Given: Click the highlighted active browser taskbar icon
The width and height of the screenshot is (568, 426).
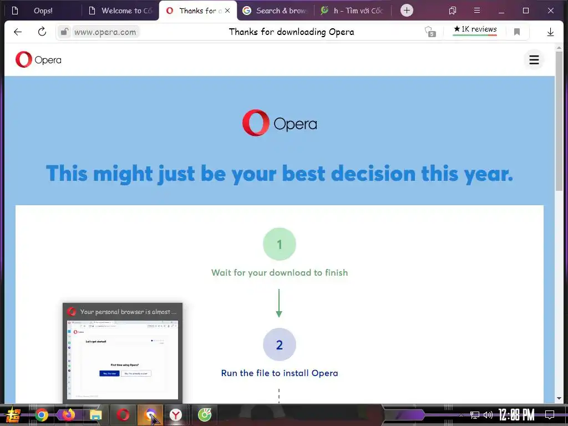Looking at the screenshot, I should (x=150, y=415).
